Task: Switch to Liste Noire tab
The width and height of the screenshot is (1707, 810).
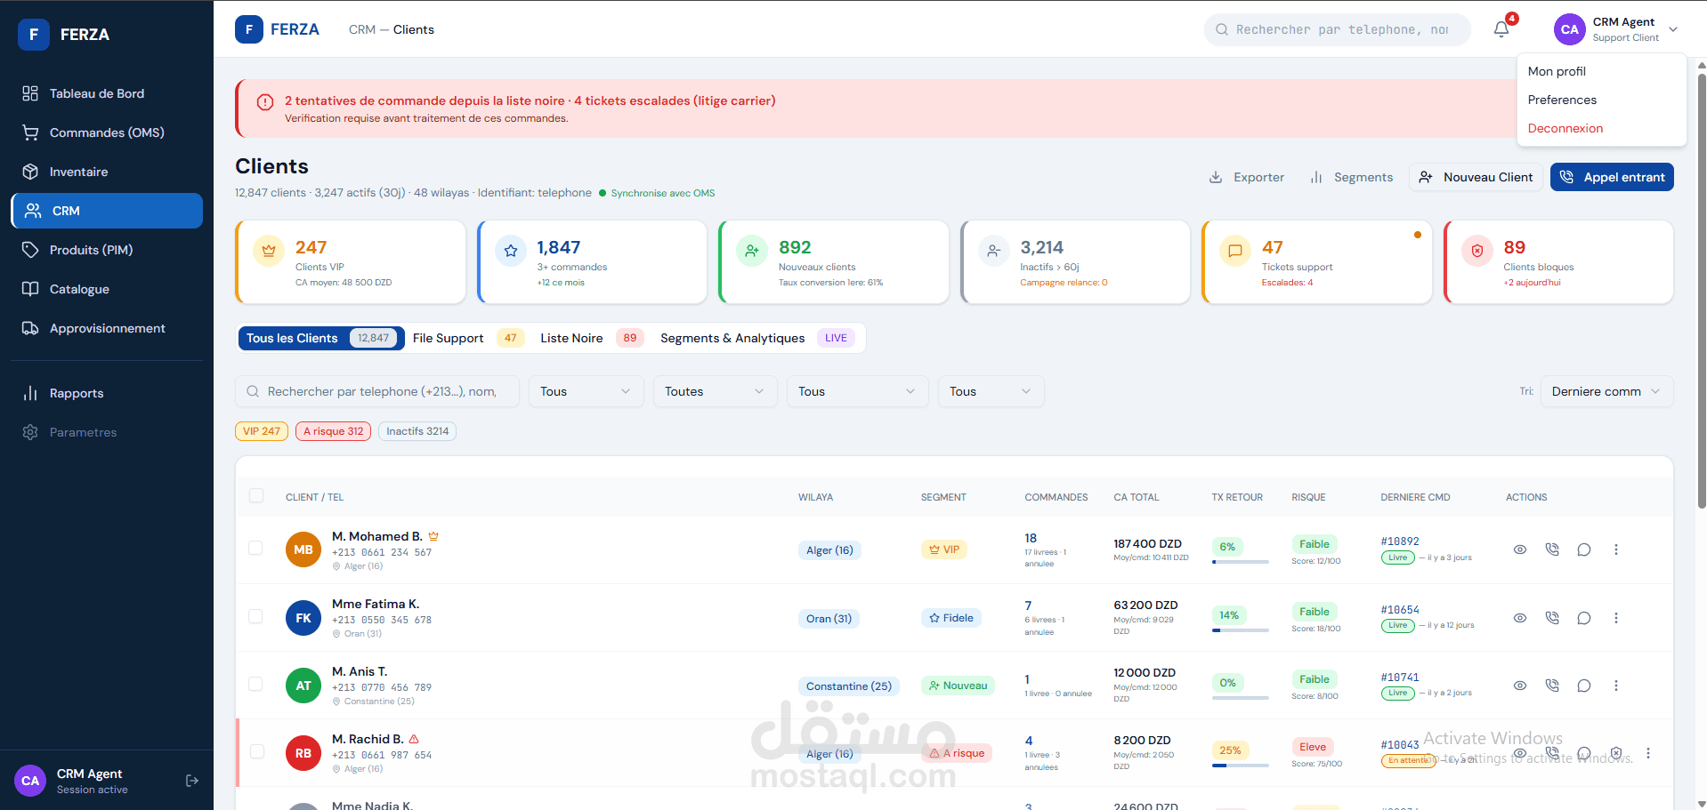Action: [x=591, y=338]
